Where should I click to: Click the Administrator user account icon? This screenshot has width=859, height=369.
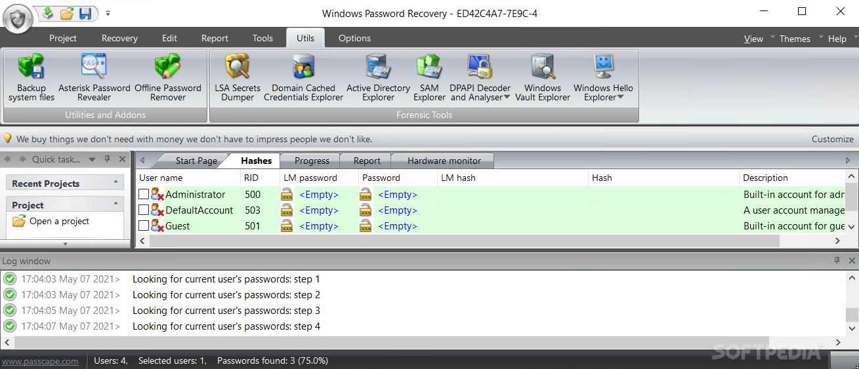157,195
